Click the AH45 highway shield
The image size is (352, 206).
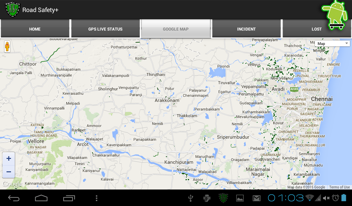coord(294,89)
